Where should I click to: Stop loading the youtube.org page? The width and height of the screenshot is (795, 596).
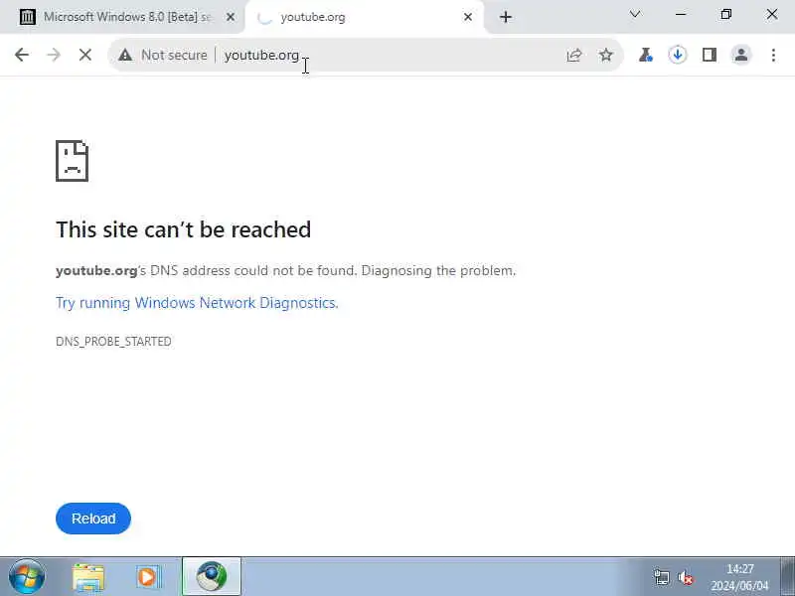pos(85,55)
